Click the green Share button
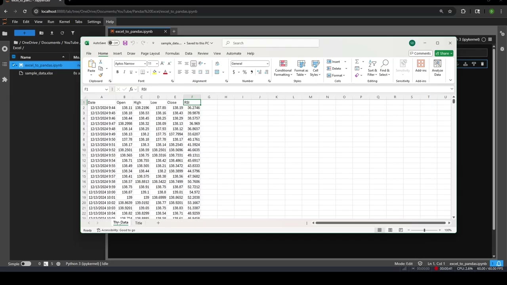507x285 pixels. click(444, 53)
